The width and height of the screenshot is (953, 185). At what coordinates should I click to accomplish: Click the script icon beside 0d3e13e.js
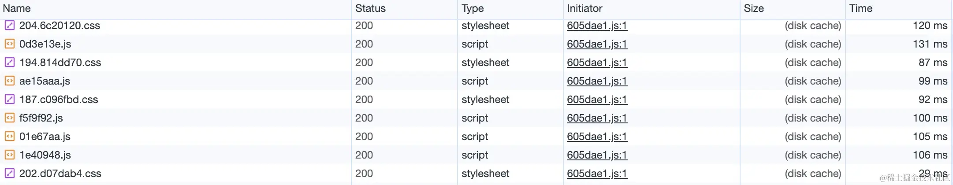point(9,44)
